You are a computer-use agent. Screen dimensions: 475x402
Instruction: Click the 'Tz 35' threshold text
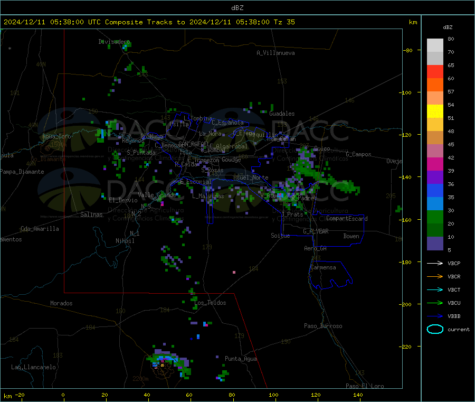click(284, 22)
